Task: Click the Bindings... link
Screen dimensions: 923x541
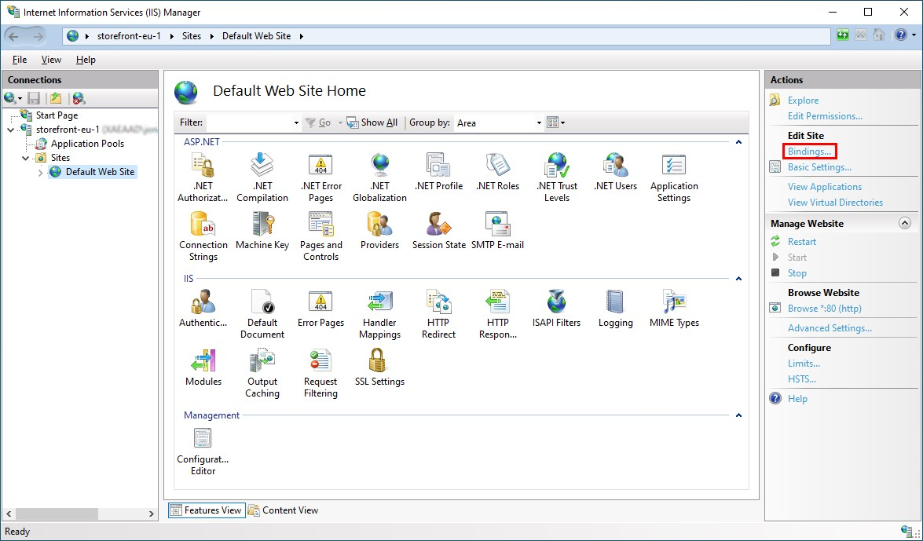Action: (x=809, y=151)
